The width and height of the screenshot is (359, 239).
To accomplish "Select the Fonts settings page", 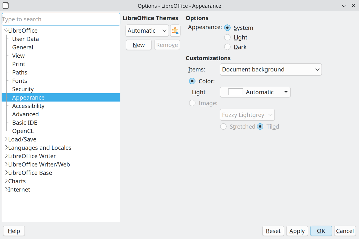I will pyautogui.click(x=19, y=81).
